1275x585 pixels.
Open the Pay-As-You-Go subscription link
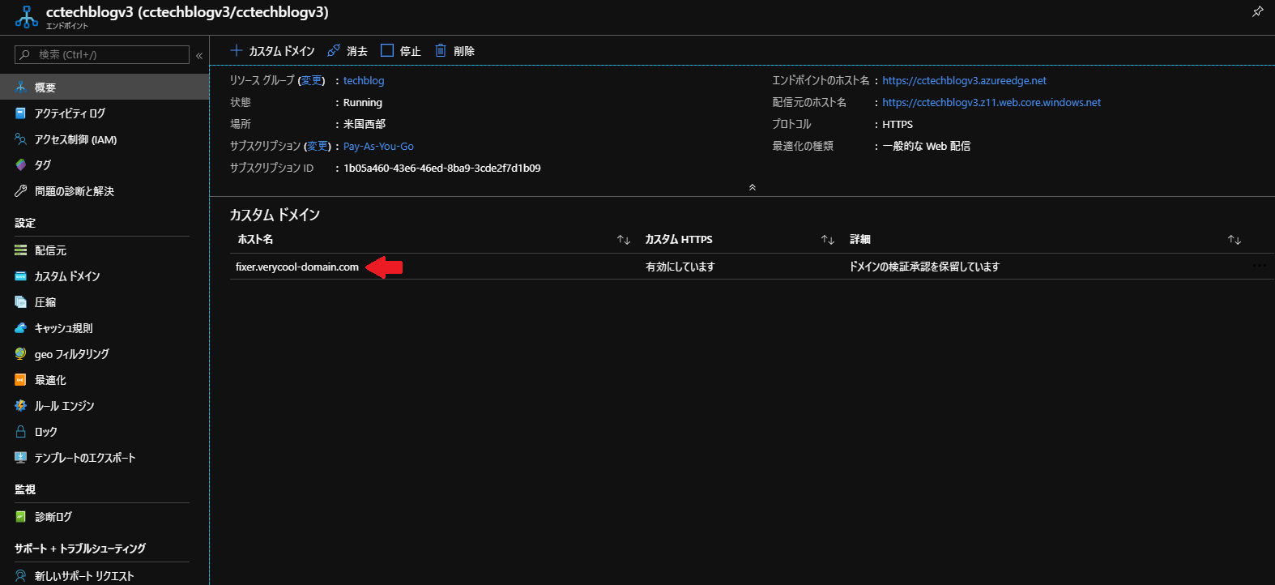[378, 147]
